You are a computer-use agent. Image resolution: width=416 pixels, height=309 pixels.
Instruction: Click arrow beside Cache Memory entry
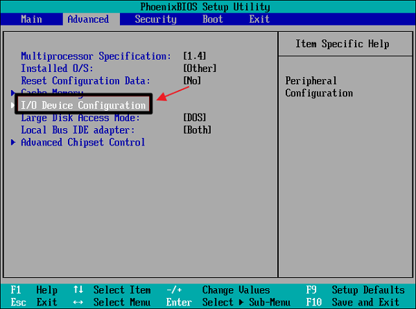(13, 92)
